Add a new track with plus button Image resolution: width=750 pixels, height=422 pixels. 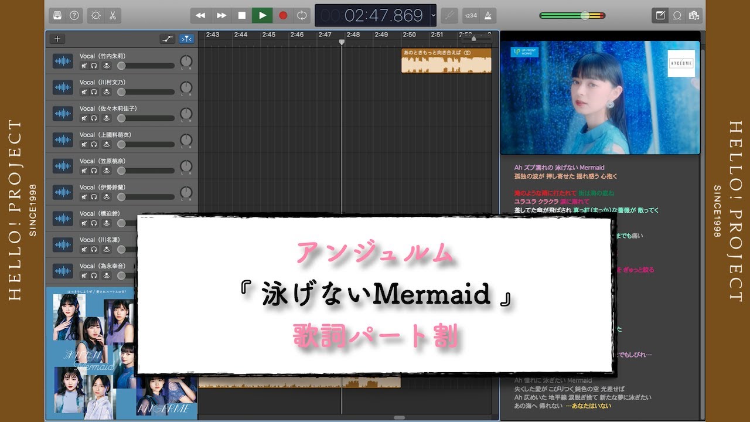click(x=57, y=39)
